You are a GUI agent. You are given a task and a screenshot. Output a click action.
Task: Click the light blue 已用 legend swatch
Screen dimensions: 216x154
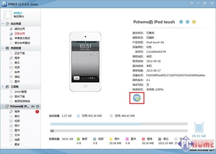tap(79, 116)
